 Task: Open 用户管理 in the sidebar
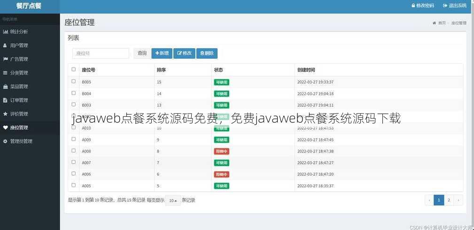click(30, 46)
